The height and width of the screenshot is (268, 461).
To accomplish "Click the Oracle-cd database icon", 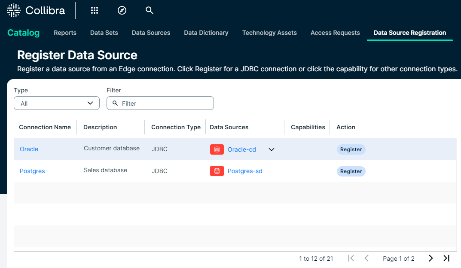I will point(217,149).
